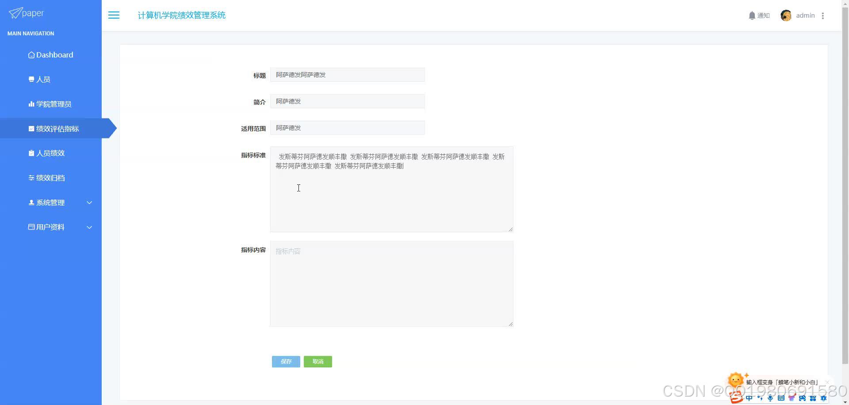Open Dashboard from the sidebar
The height and width of the screenshot is (405, 849).
point(51,55)
